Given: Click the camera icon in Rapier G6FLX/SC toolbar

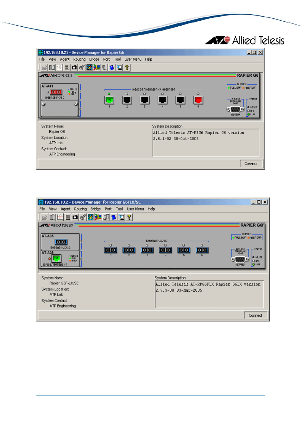Looking at the screenshot, I should point(75,217).
